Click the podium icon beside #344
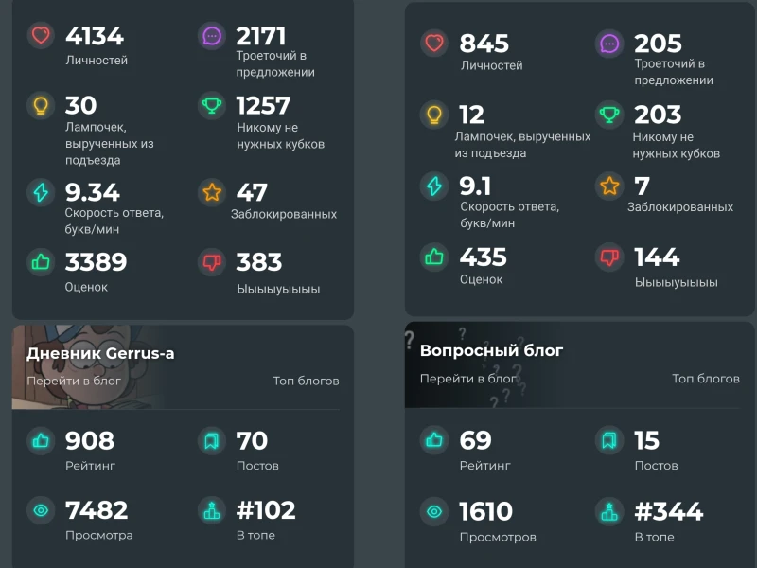Viewport: 757px width, 568px height. point(609,511)
